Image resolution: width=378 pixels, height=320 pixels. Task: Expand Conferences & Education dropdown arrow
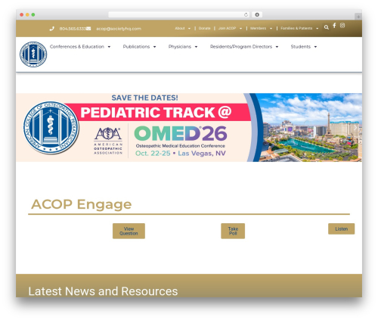point(109,47)
